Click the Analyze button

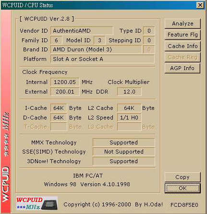(x=183, y=24)
